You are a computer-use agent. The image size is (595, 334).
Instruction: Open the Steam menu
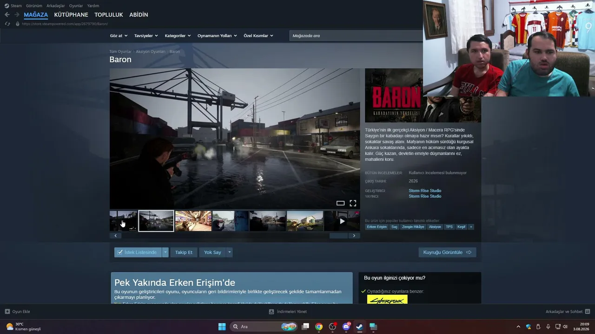coord(13,6)
